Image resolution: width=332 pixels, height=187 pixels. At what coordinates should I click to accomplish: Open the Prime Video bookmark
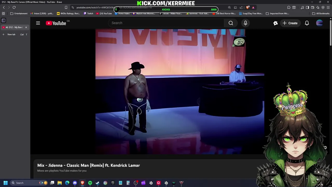point(122,14)
